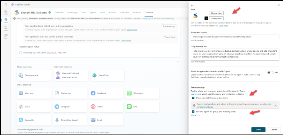Open the Demo website channel
The image size is (283, 135).
pyautogui.click(x=34, y=75)
